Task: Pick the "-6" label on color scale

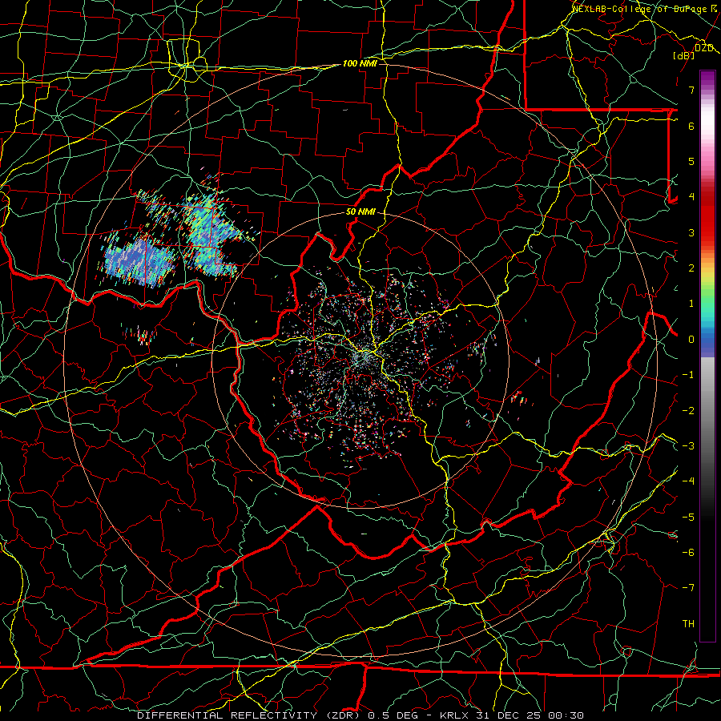Action: tap(688, 553)
